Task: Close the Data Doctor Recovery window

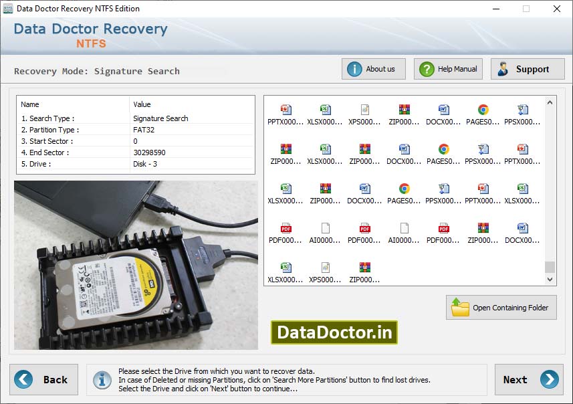Action: pos(556,9)
